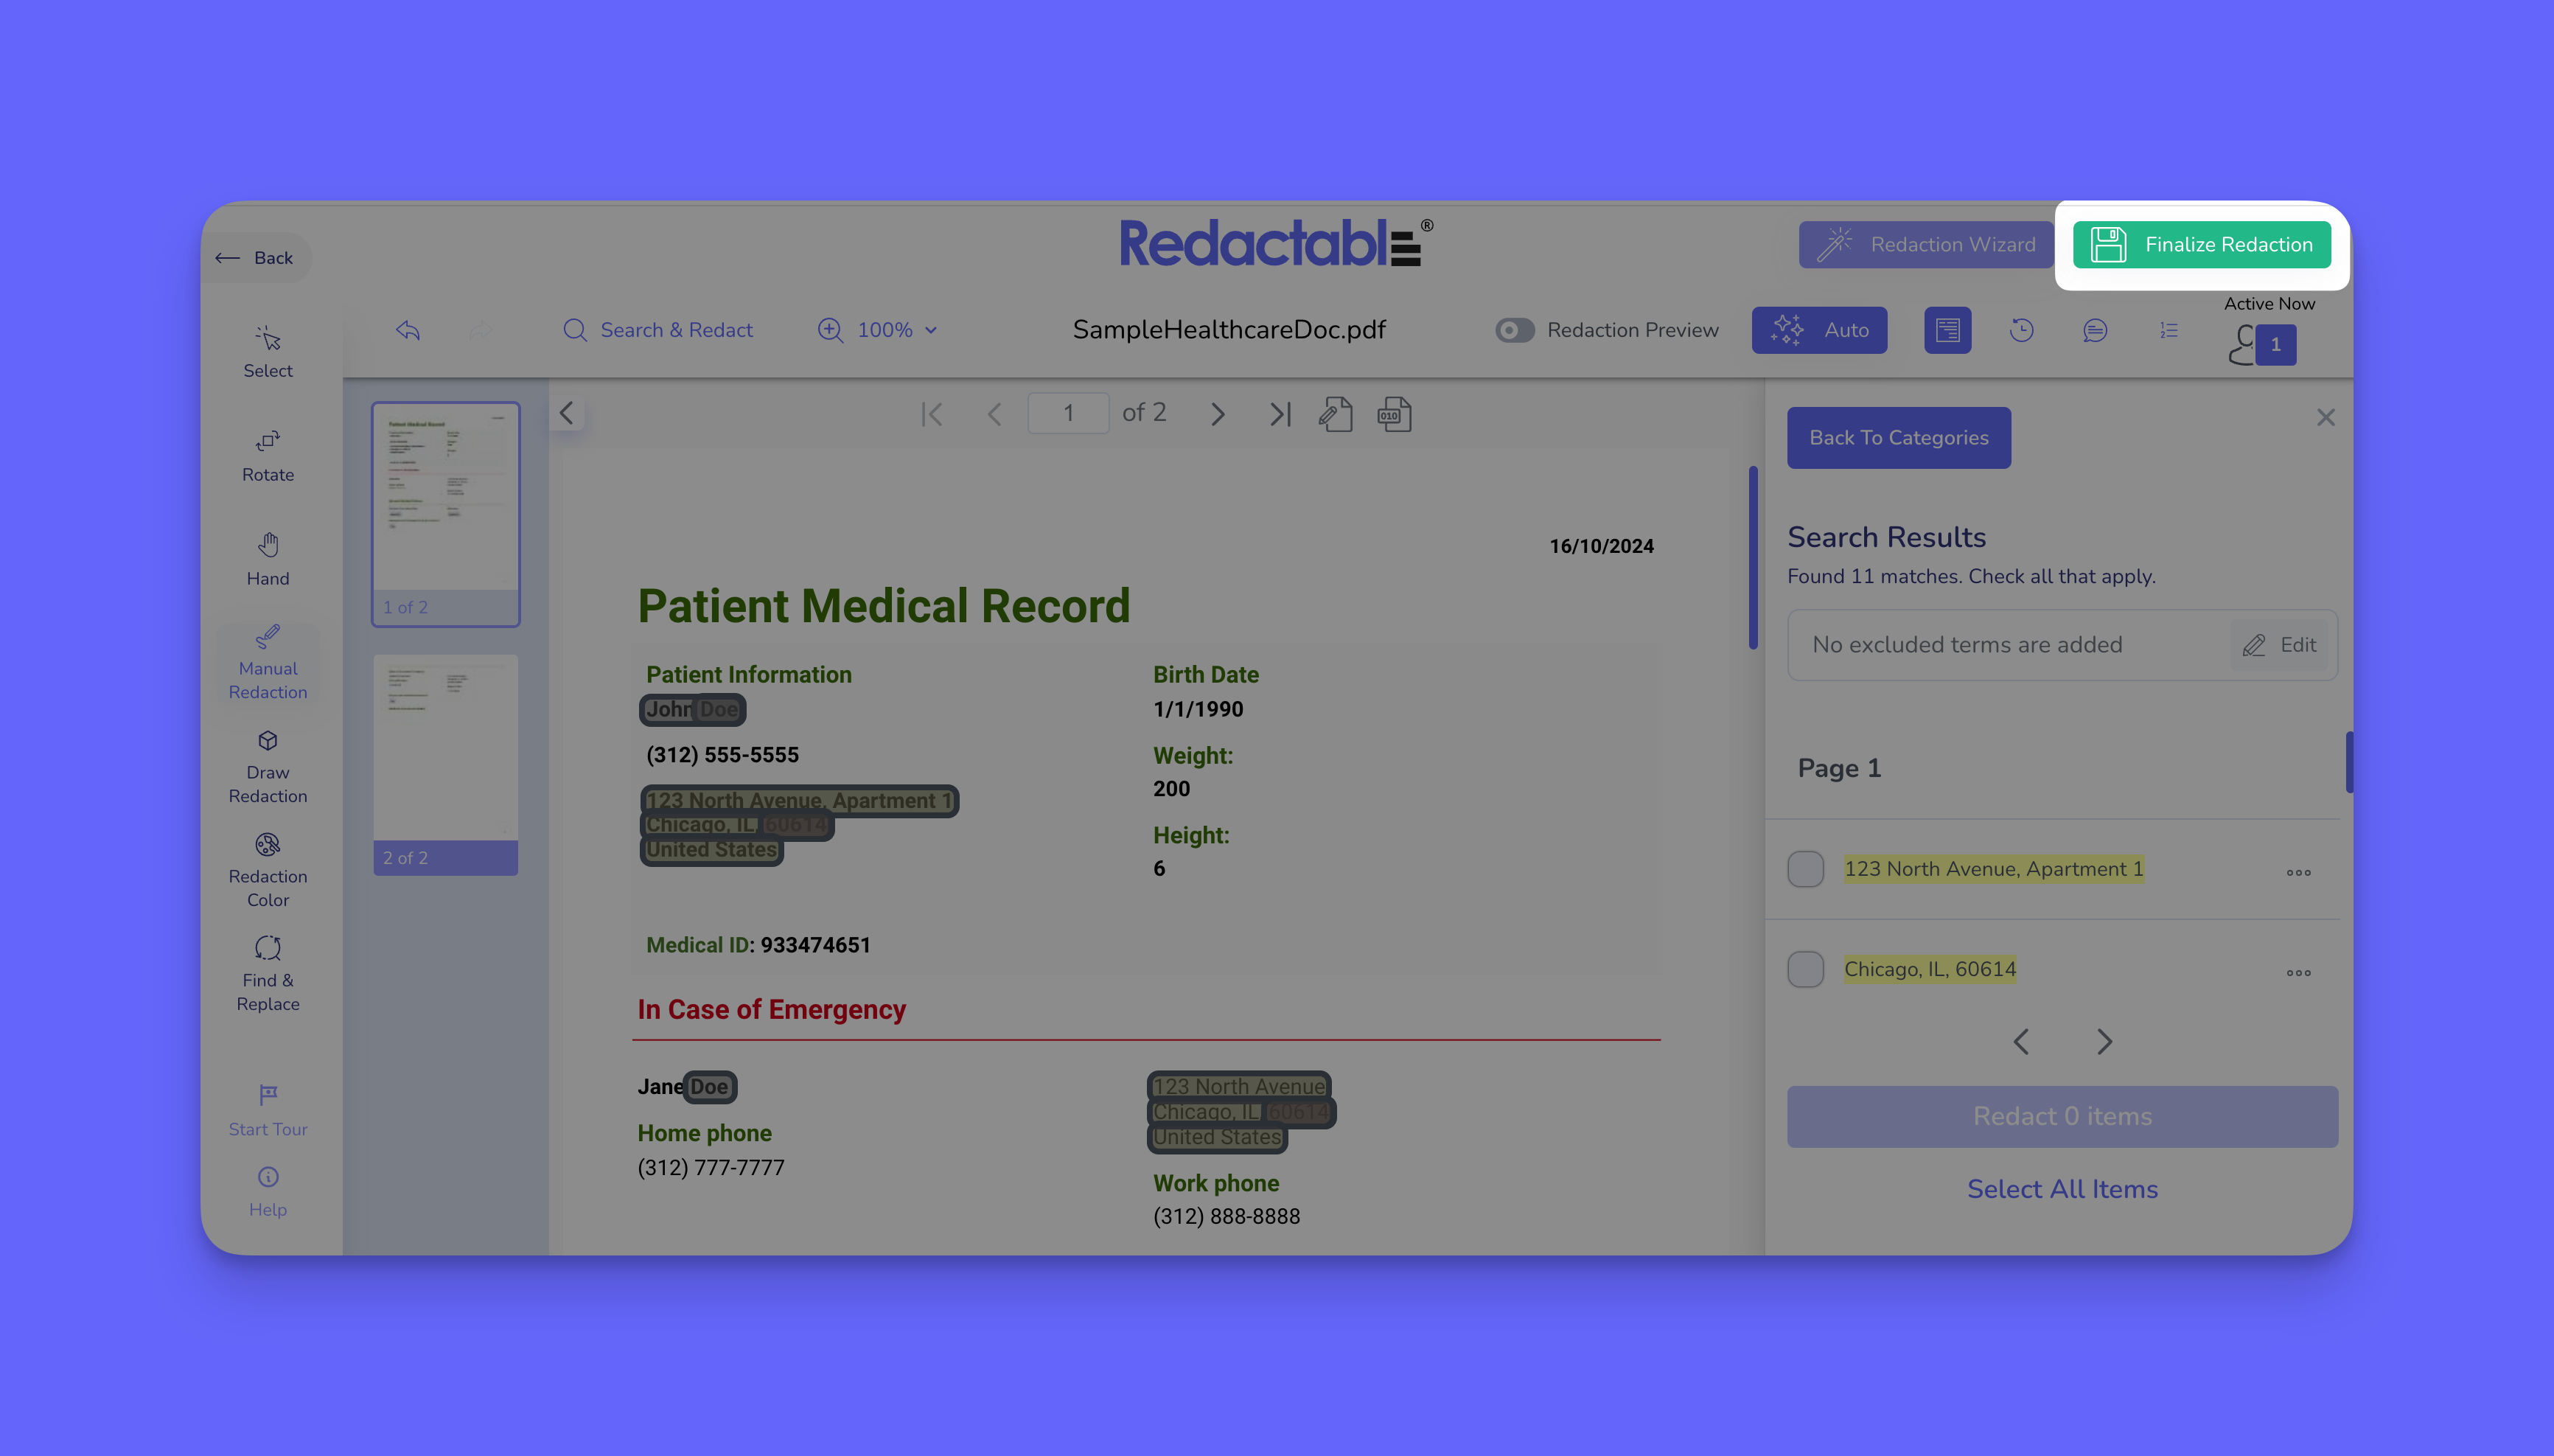Click the Select All Items link
The width and height of the screenshot is (2554, 1456).
(x=2062, y=1189)
